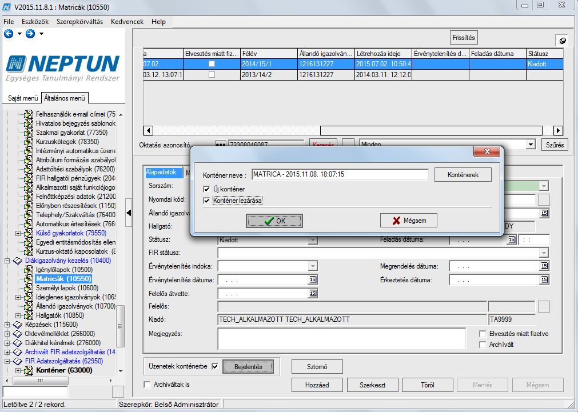Open the Kedvencek menu

[x=127, y=22]
